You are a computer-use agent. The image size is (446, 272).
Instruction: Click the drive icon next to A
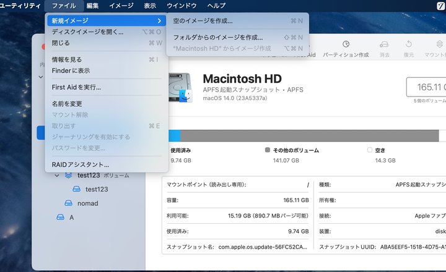tap(60, 217)
